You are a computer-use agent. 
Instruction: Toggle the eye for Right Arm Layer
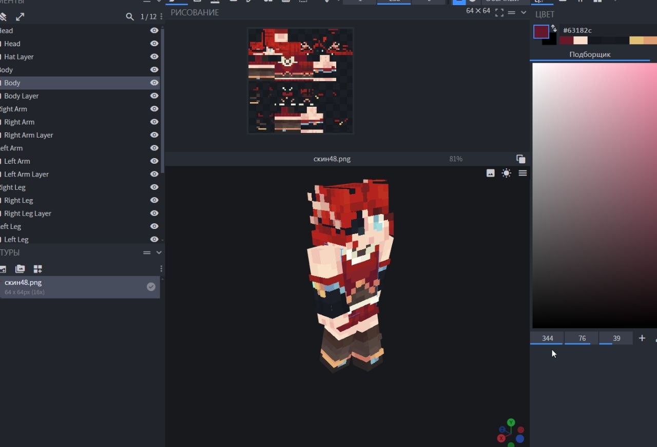click(154, 135)
